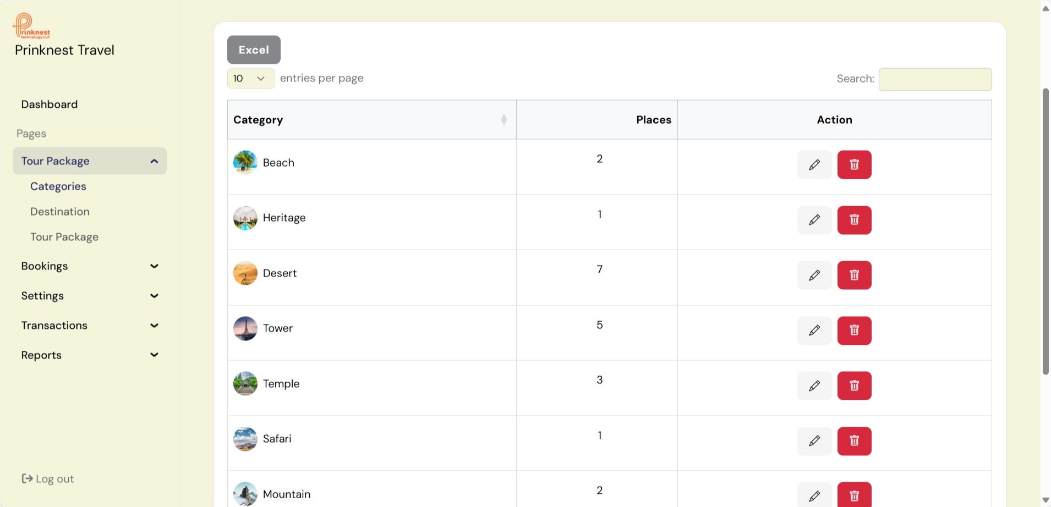Click the Log out icon
1051x507 pixels.
click(x=27, y=478)
